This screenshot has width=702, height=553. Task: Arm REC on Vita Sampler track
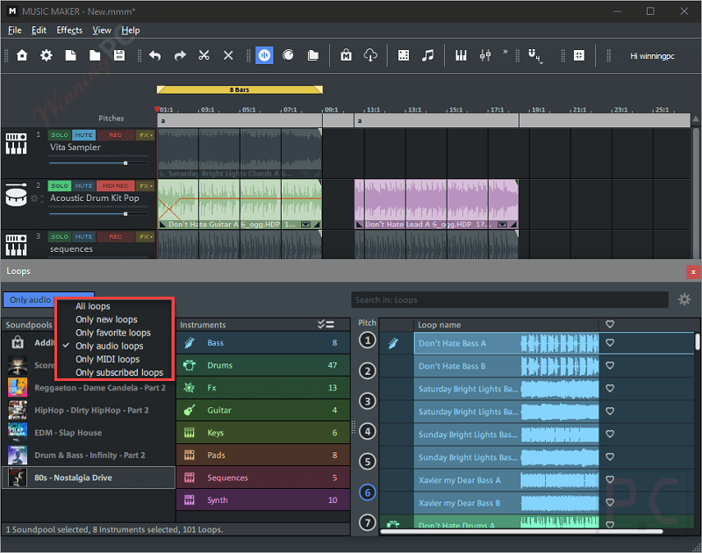click(x=116, y=135)
